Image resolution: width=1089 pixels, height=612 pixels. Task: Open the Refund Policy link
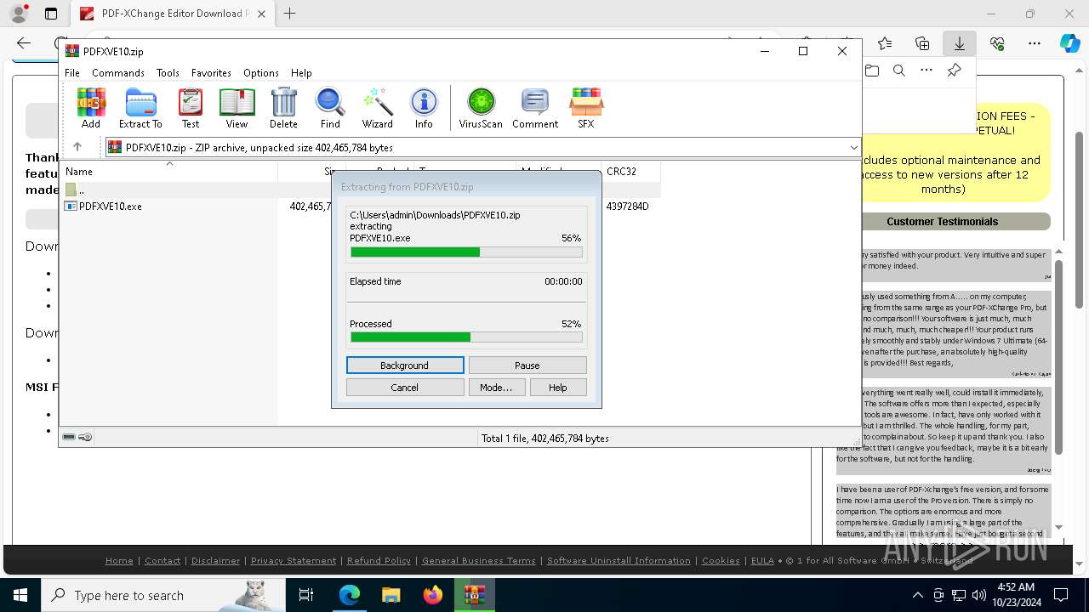(379, 561)
